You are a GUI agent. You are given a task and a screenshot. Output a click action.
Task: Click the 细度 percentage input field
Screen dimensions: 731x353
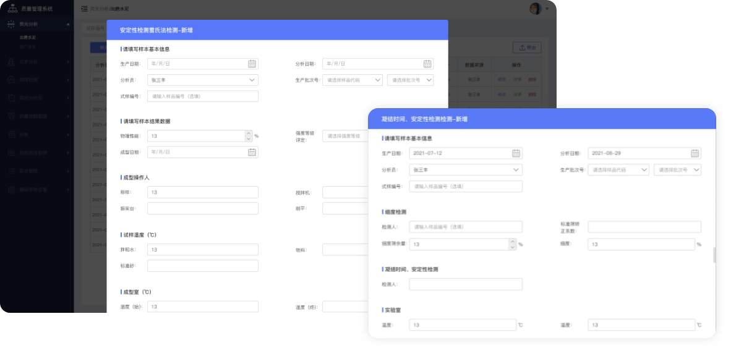tap(641, 244)
